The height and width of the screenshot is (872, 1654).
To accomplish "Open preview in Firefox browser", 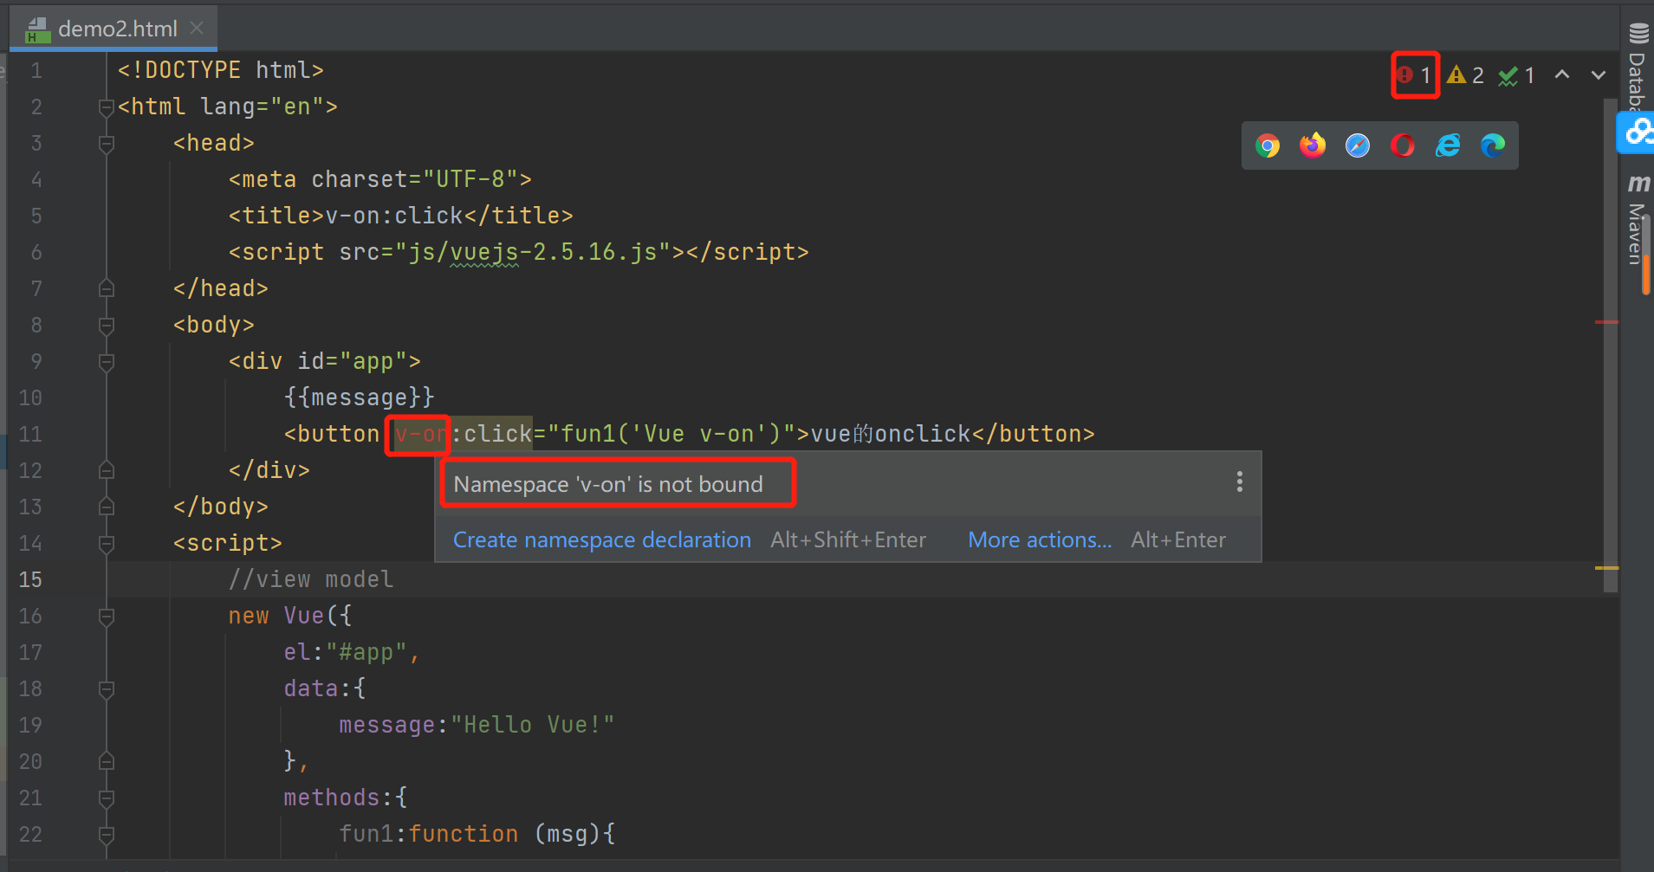I will [1313, 145].
